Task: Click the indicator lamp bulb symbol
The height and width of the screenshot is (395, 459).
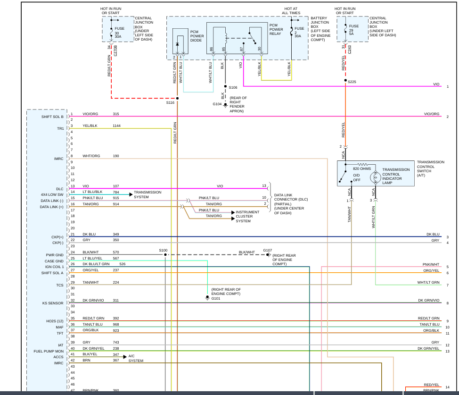Action: [x=375, y=177]
